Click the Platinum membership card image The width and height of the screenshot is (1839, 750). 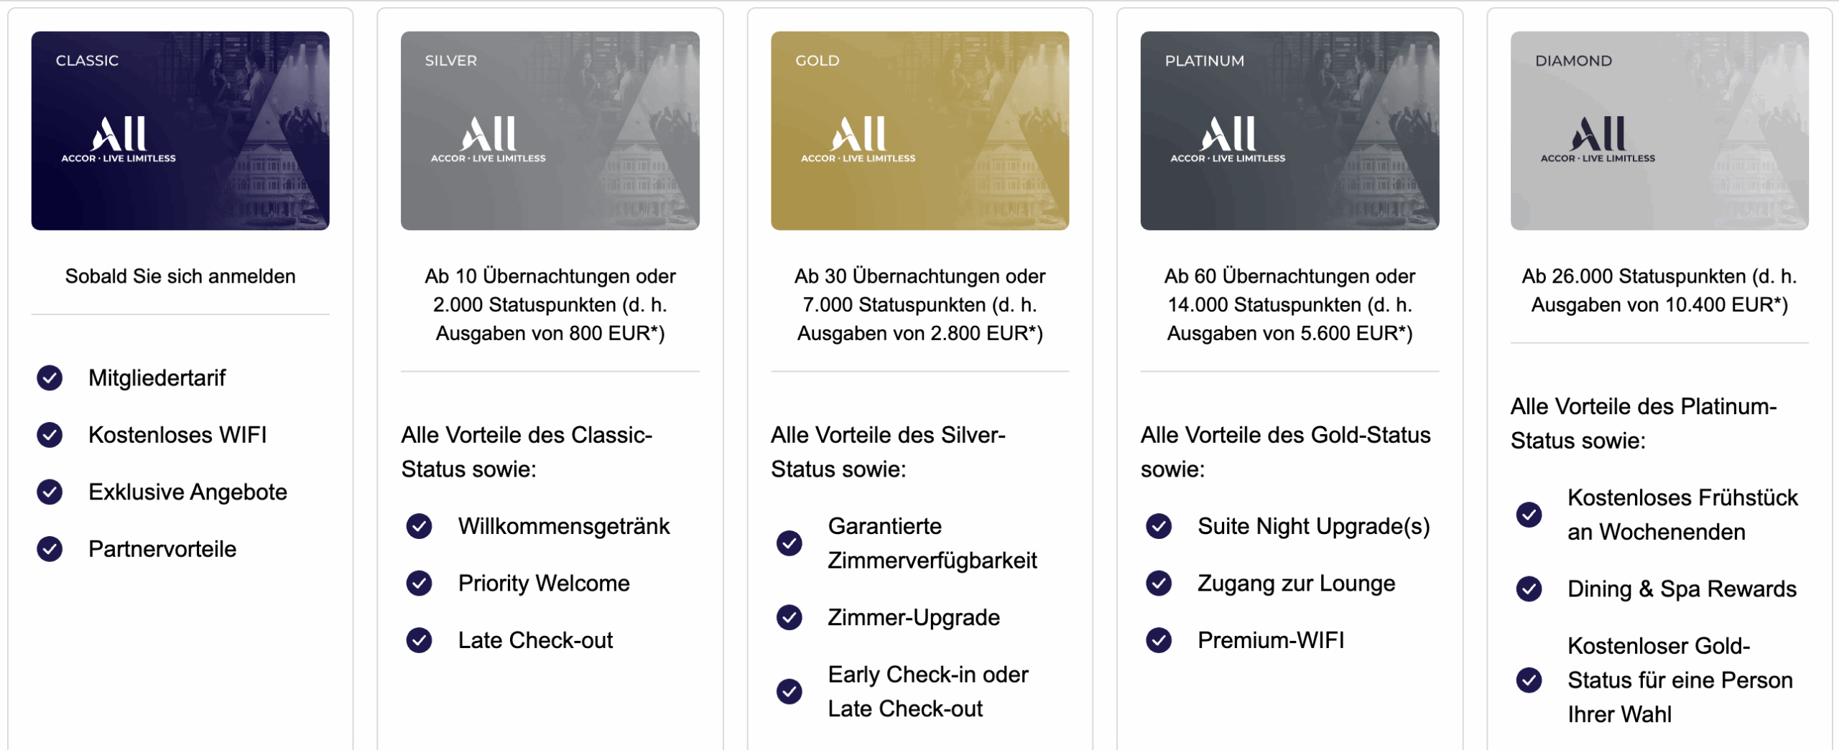point(1289,131)
